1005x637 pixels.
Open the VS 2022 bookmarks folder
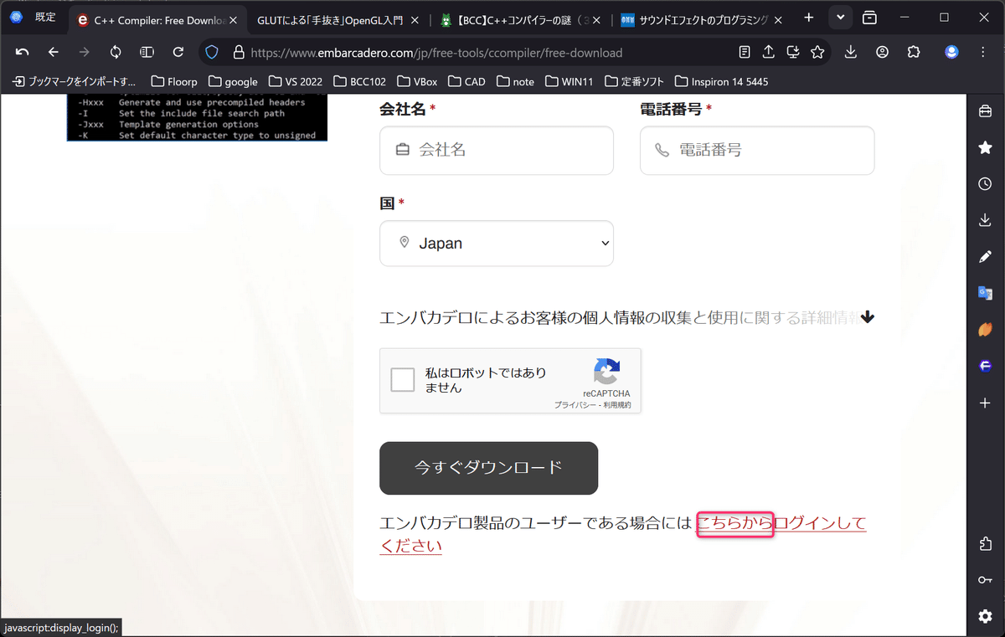(x=296, y=81)
